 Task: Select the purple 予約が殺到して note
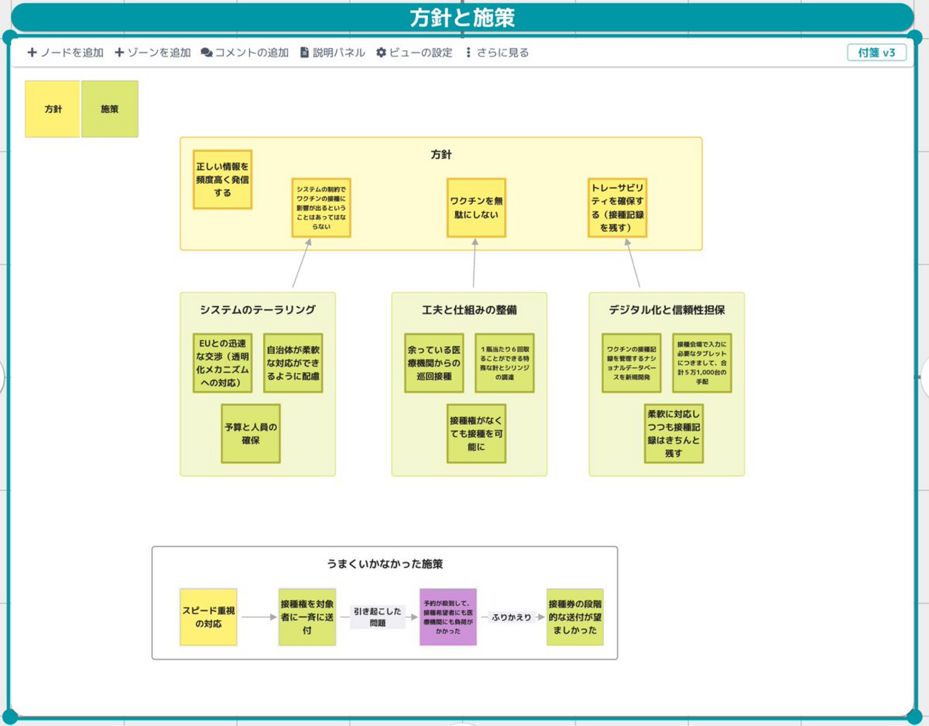click(448, 617)
